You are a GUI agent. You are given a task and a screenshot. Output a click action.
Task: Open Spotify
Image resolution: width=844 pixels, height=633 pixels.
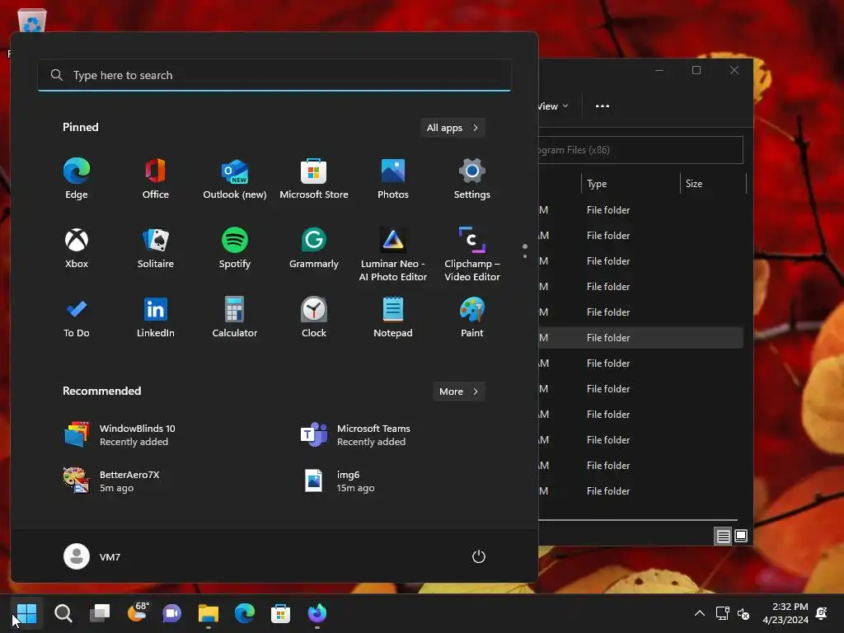[235, 248]
